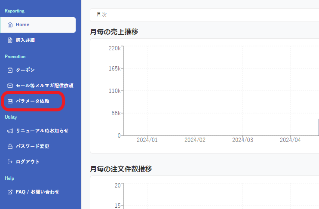Viewport: 319px width, 209px height.
Task: Click the 2024/04 axis label in sales chart
Action: pos(290,140)
